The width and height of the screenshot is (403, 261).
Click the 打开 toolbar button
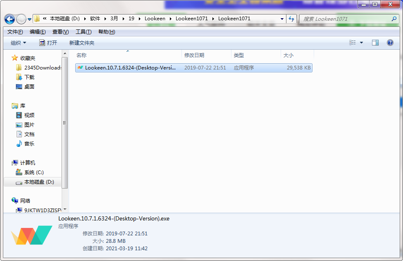pos(48,43)
